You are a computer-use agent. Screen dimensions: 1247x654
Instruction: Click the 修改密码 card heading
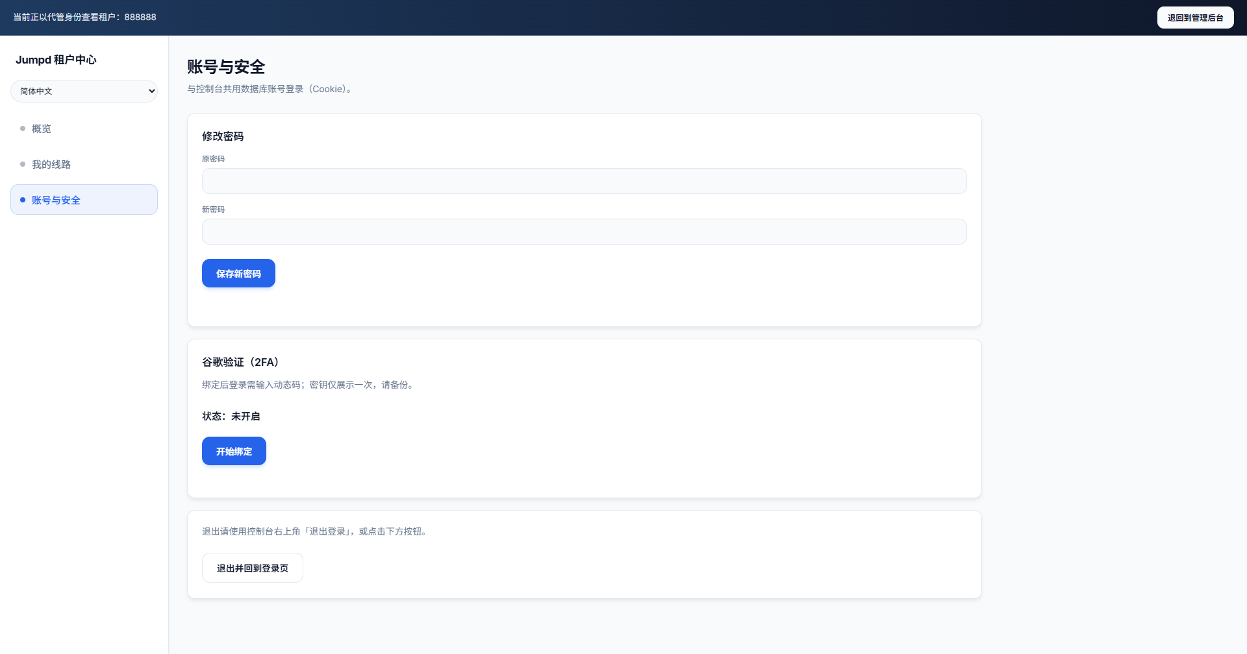point(223,136)
